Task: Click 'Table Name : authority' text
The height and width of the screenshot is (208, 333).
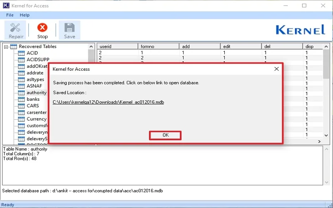Action: (x=25, y=149)
